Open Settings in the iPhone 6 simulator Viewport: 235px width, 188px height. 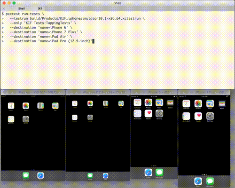point(159,114)
